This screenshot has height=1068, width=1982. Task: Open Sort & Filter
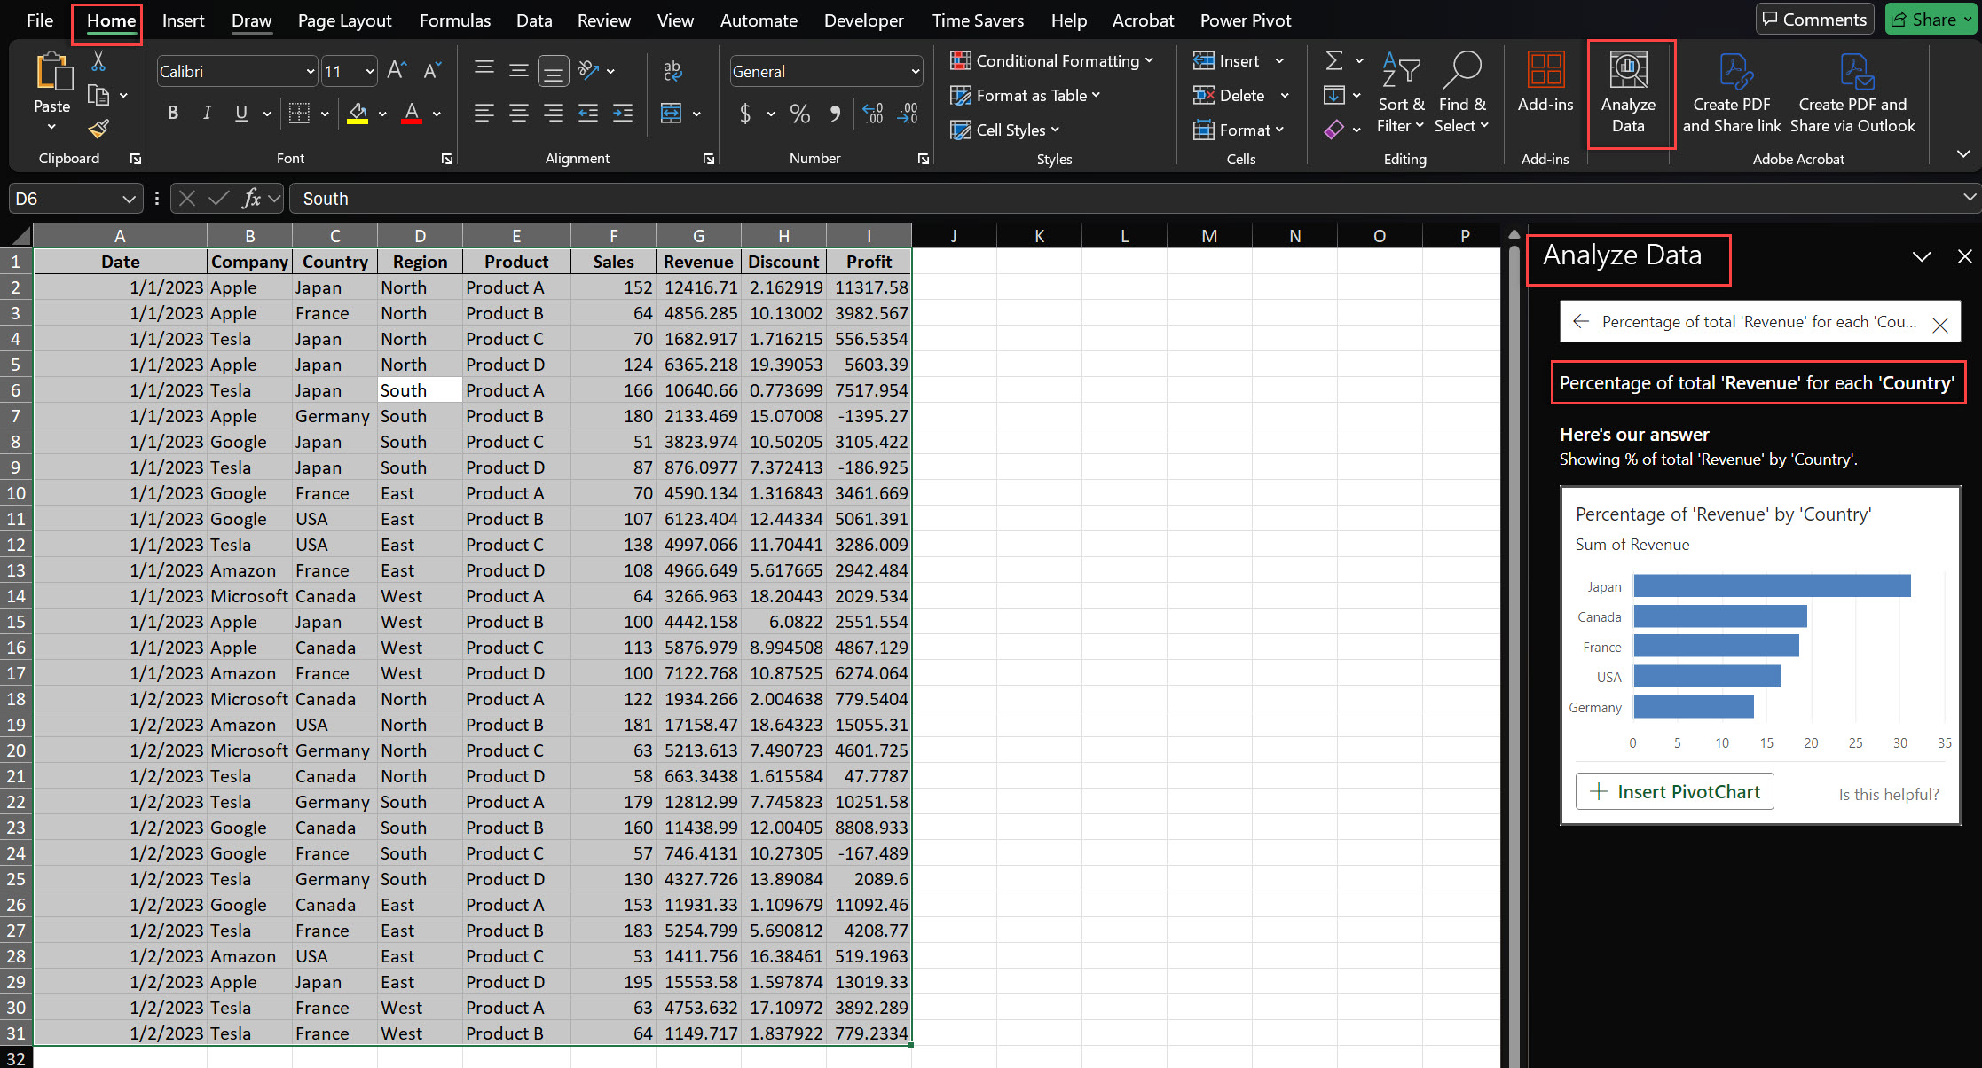coord(1401,93)
